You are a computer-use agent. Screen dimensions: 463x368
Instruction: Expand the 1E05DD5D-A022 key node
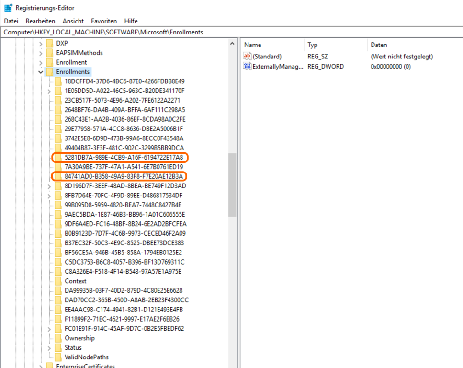(49, 91)
